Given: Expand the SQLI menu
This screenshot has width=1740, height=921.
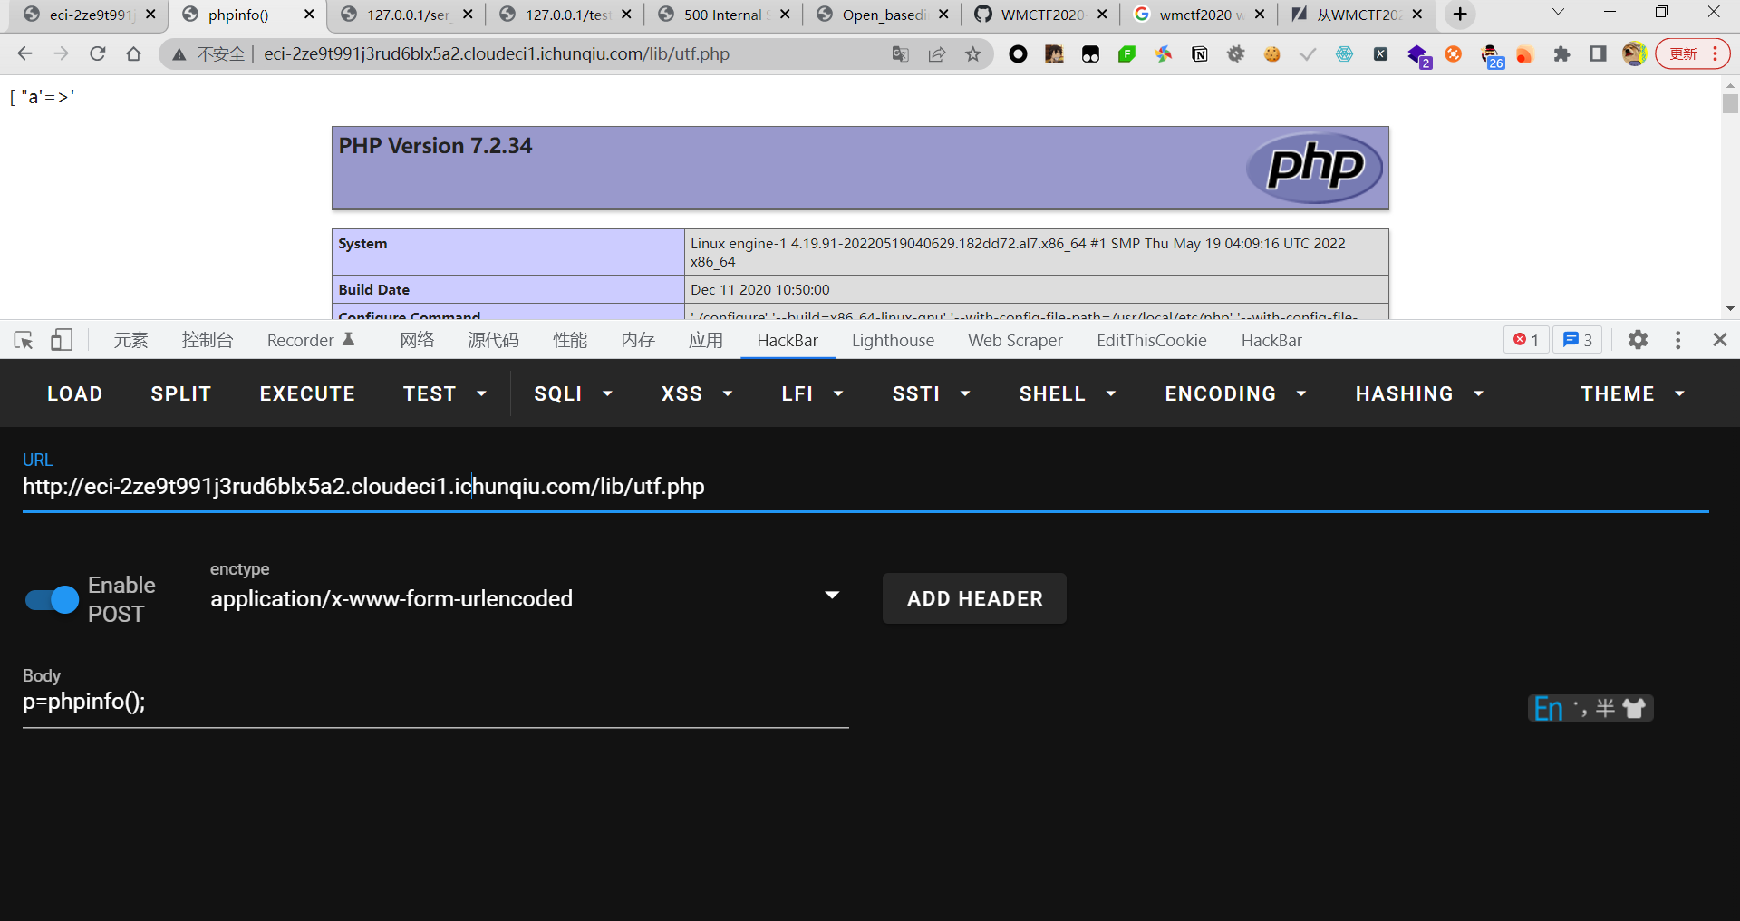Looking at the screenshot, I should (573, 393).
